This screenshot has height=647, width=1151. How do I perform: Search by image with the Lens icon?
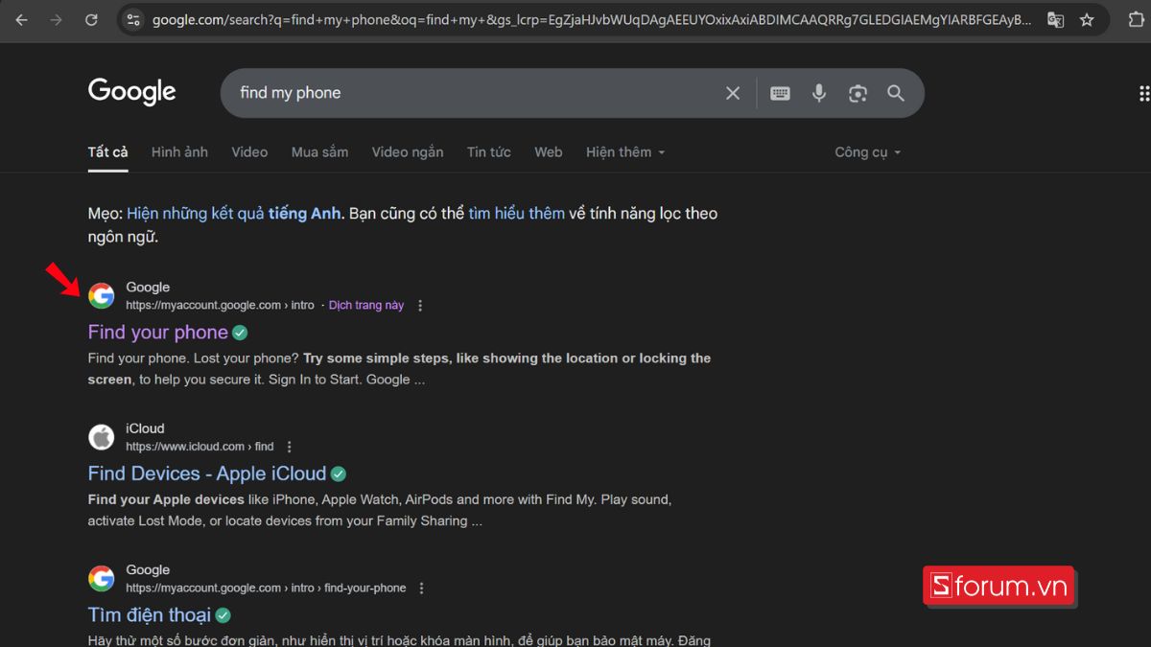coord(857,93)
